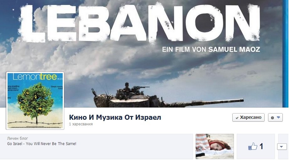Select the Личен блог category label

pos(18,138)
